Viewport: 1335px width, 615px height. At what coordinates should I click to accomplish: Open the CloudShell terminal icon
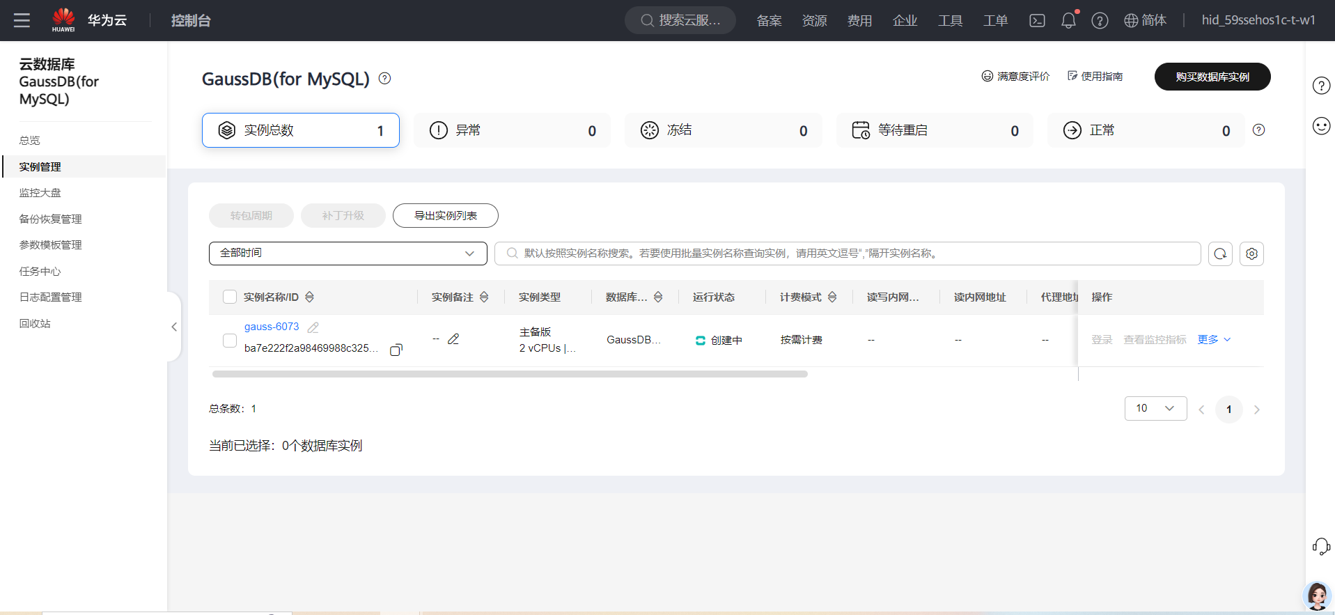pos(1037,20)
